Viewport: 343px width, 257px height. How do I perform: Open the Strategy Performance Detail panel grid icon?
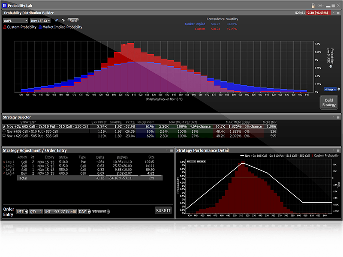point(338,150)
